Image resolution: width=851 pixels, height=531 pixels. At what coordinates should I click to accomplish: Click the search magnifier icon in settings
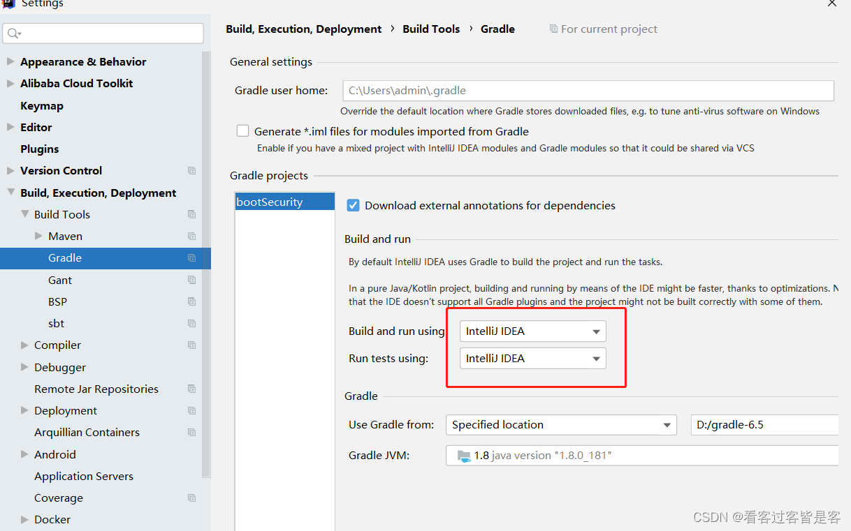pyautogui.click(x=14, y=33)
